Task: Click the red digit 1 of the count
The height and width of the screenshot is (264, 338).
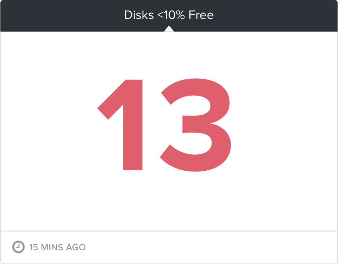Action: click(x=120, y=125)
